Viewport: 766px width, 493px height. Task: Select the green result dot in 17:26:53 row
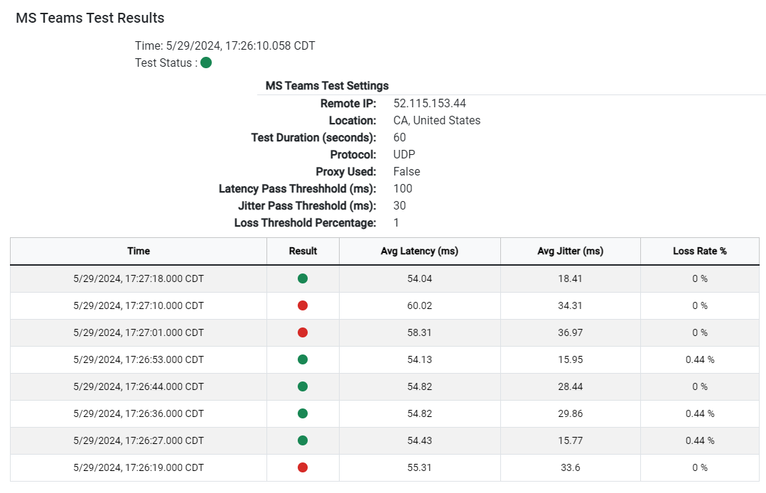point(303,359)
